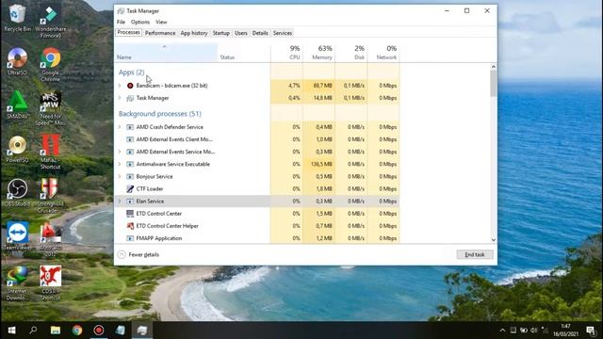Click process list scrollbar thumb
This screenshot has width=603, height=339.
click(494, 83)
